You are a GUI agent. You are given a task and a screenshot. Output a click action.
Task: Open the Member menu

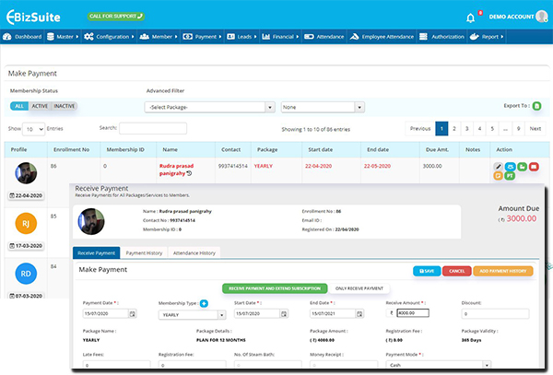pos(159,37)
